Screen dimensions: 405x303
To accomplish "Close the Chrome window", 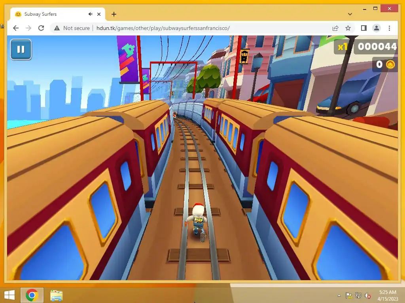I will [389, 9].
